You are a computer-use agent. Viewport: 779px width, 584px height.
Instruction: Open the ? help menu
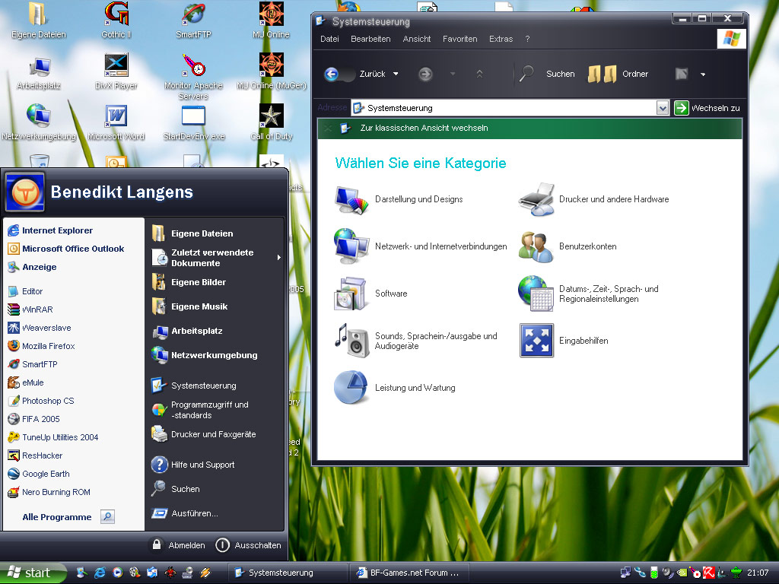click(528, 39)
